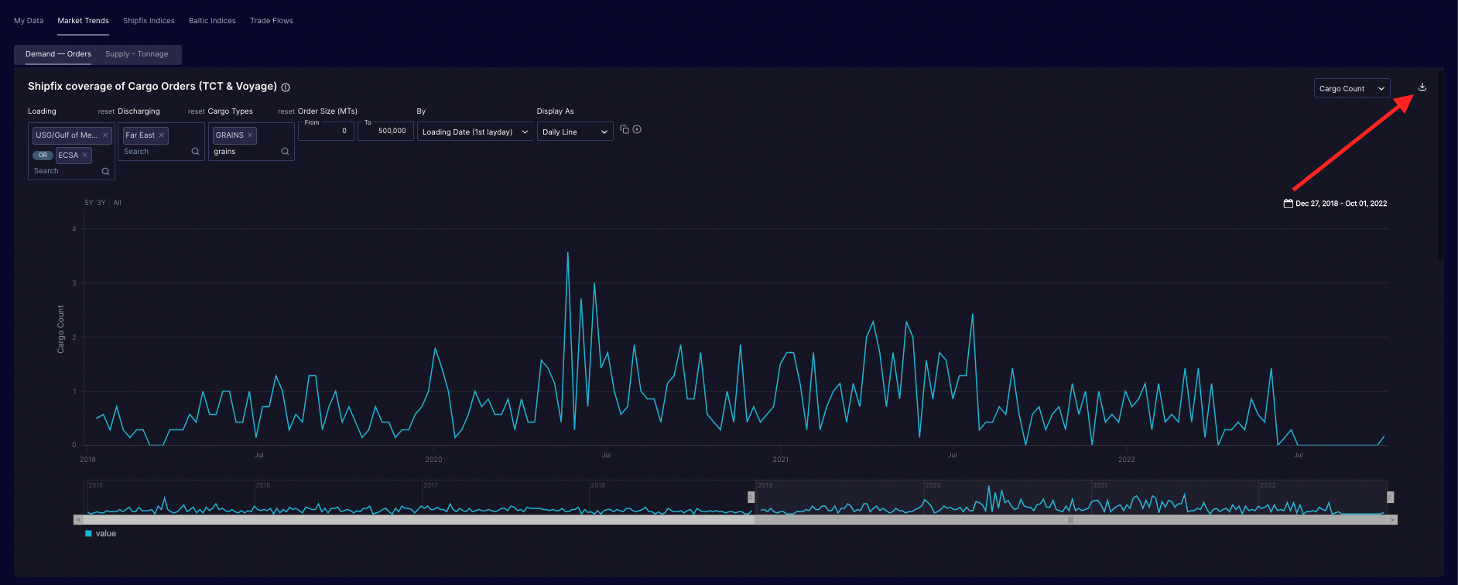The width and height of the screenshot is (1458, 585).
Task: Switch to the Supply - Tonnage tab
Action: (136, 54)
